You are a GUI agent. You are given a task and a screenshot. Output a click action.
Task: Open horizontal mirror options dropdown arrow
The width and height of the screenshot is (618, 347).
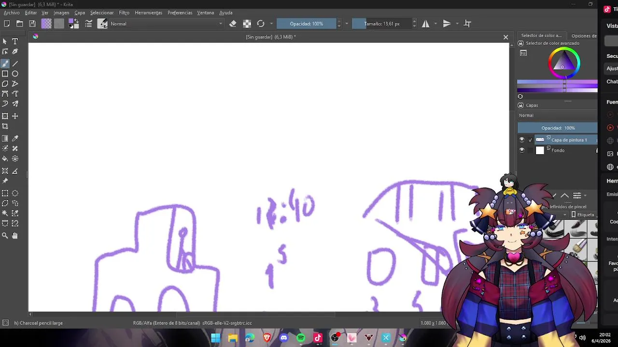(x=435, y=24)
